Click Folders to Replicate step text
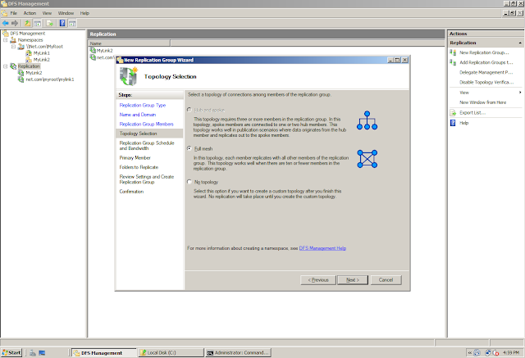525x358 pixels. click(x=139, y=167)
